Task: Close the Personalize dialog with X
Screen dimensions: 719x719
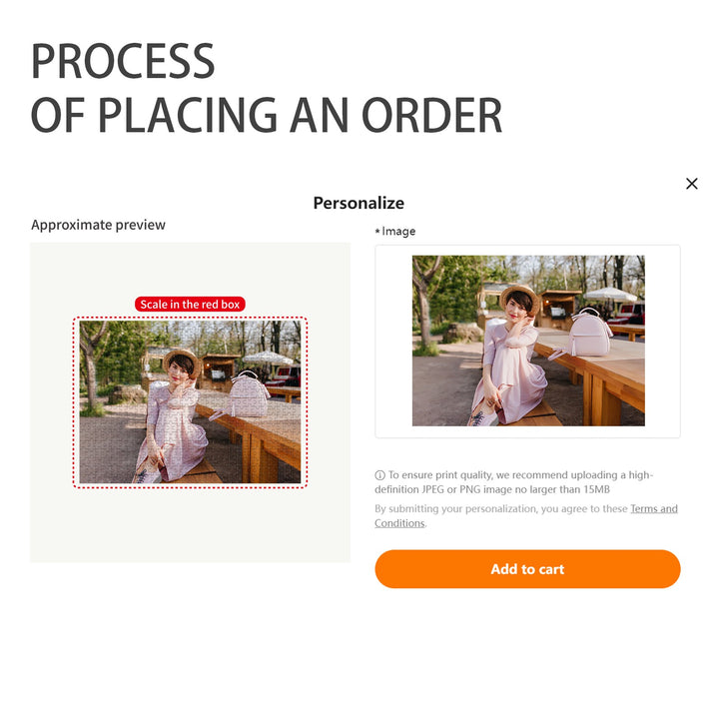Action: (x=691, y=184)
